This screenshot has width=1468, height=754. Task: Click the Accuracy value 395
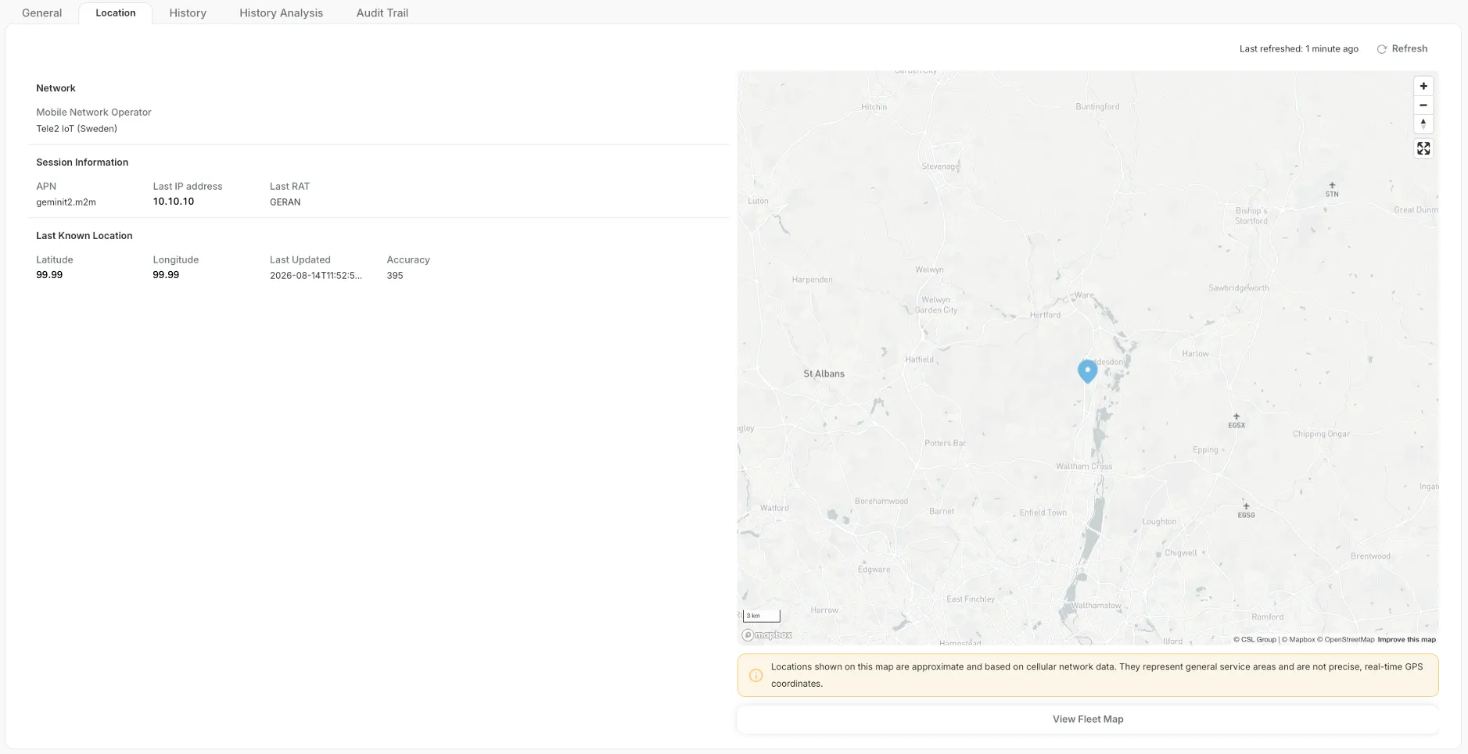(395, 275)
